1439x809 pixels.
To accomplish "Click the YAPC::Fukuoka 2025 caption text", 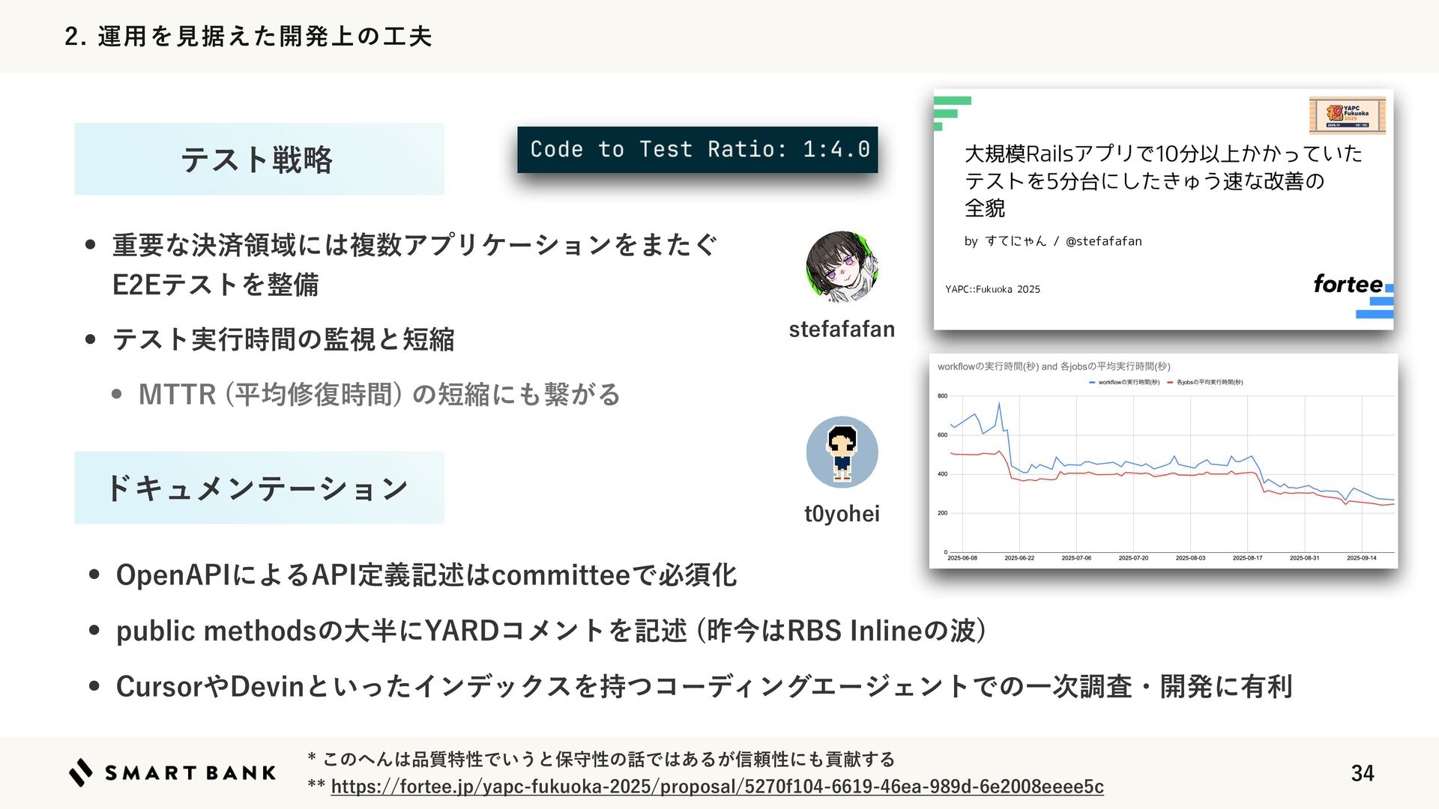I will click(992, 289).
